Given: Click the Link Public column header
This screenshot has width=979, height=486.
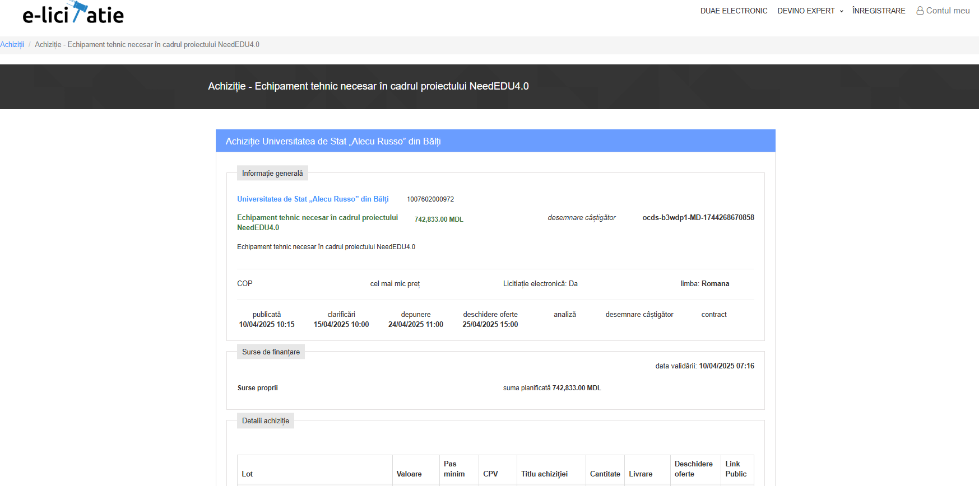Looking at the screenshot, I should [x=736, y=469].
